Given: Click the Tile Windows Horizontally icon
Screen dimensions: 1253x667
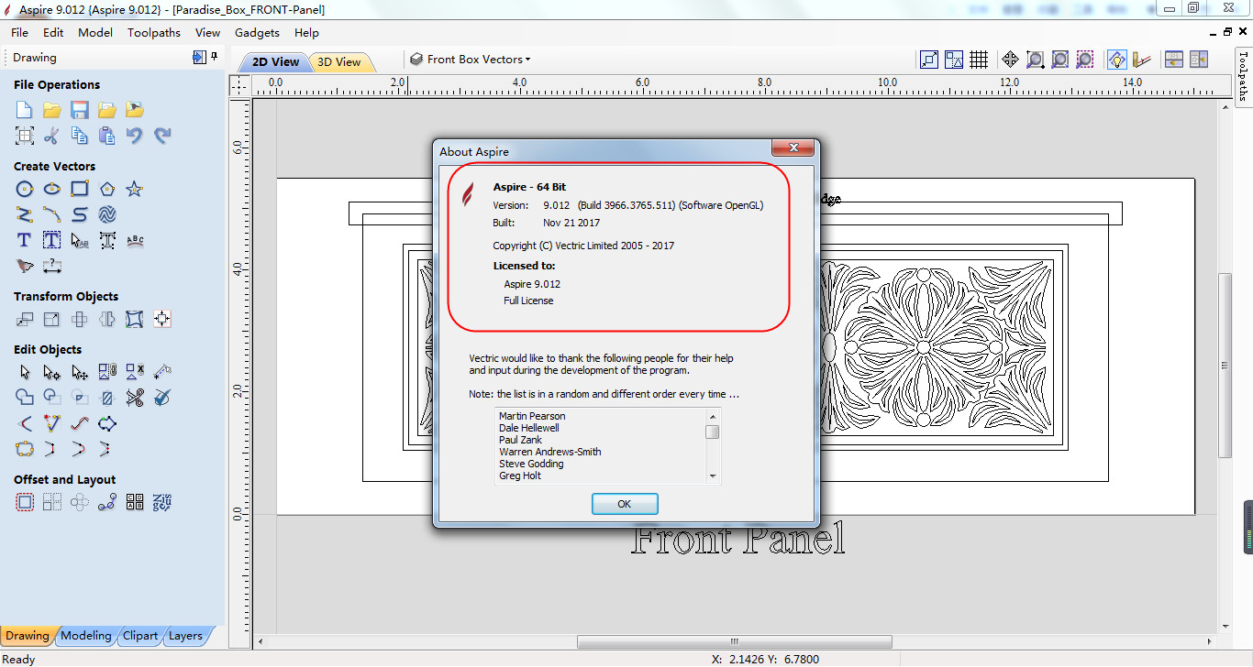Looking at the screenshot, I should (x=1174, y=60).
